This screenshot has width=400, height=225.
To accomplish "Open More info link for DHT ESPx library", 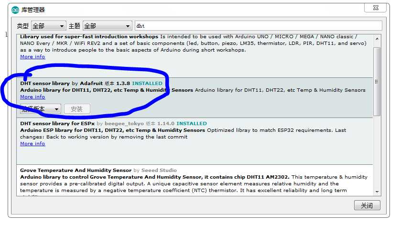I will click(x=32, y=144).
